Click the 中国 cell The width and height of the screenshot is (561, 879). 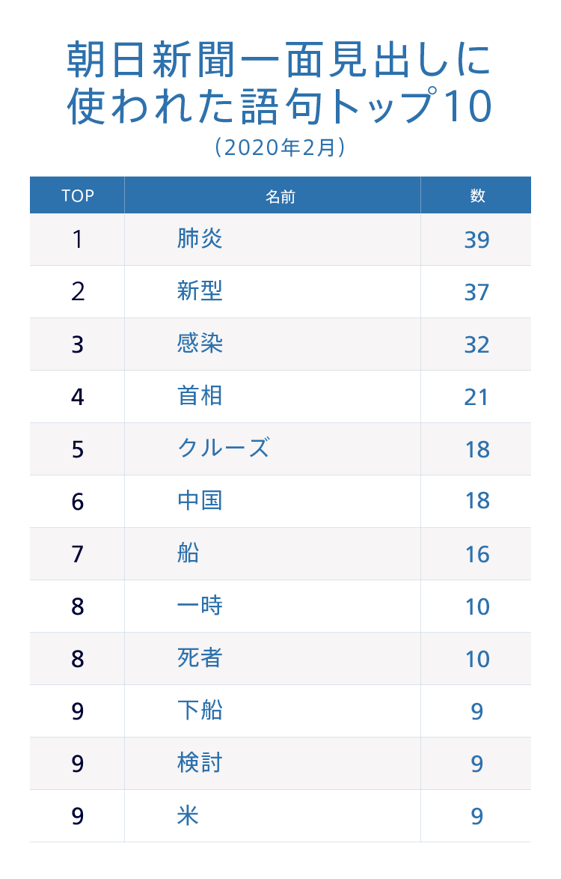click(x=200, y=501)
